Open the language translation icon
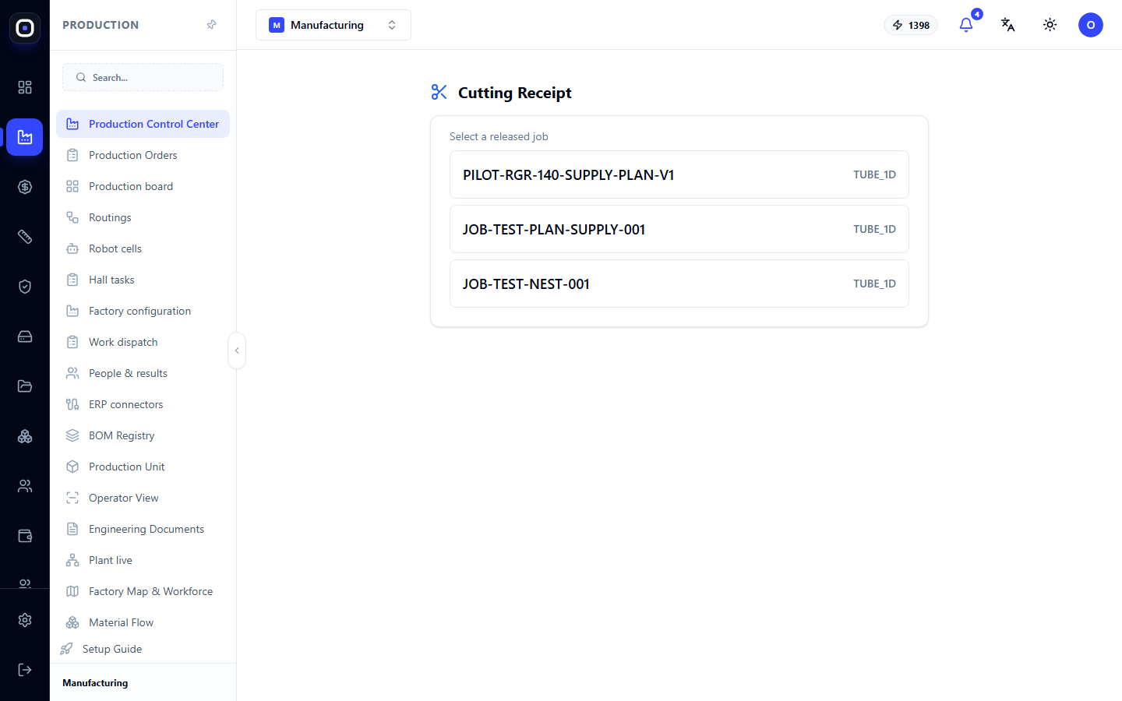The height and width of the screenshot is (701, 1122). coord(1008,25)
